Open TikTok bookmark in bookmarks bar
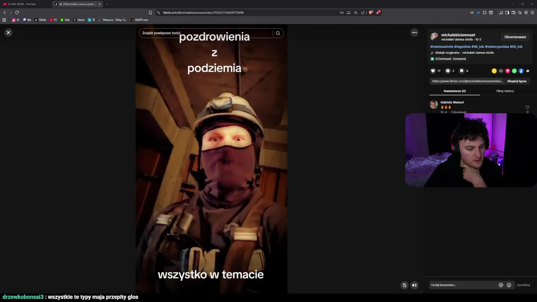 click(40, 20)
